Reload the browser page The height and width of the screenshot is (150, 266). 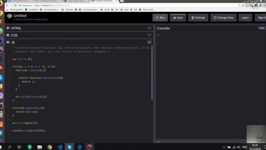coord(15,5)
